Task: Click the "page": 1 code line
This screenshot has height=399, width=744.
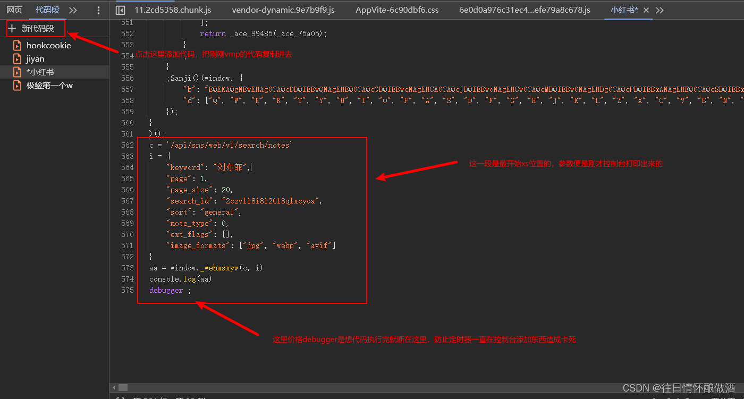Action: click(x=187, y=179)
